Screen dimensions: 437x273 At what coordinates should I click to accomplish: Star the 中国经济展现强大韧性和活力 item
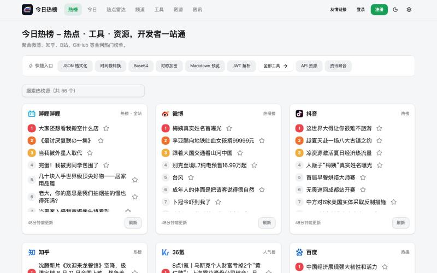tap(385, 267)
